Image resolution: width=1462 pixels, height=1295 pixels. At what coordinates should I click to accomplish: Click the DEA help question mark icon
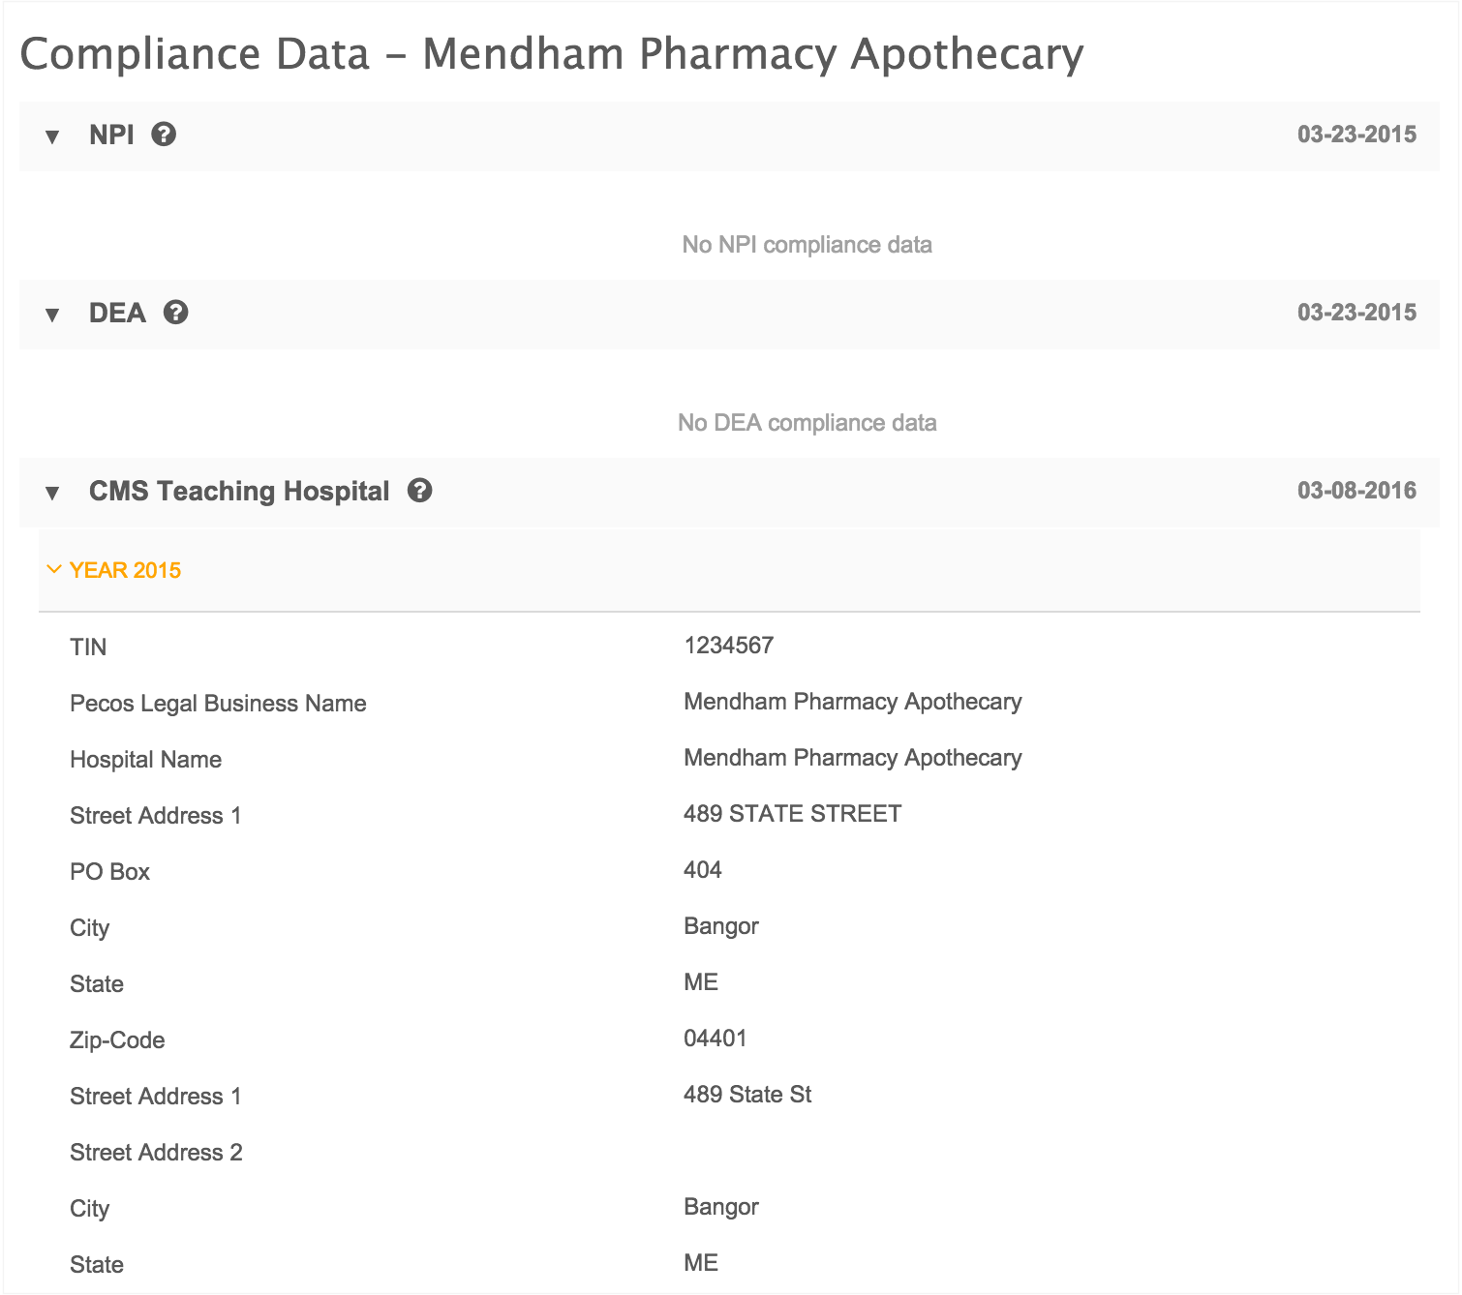(x=175, y=313)
